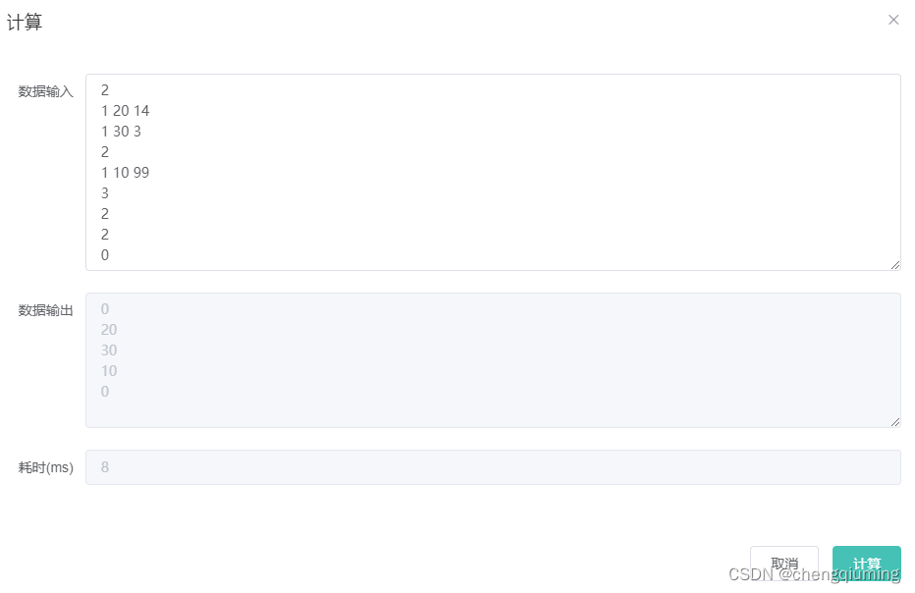Click the 计算 dialog title
The height and width of the screenshot is (593, 915).
pyautogui.click(x=25, y=23)
